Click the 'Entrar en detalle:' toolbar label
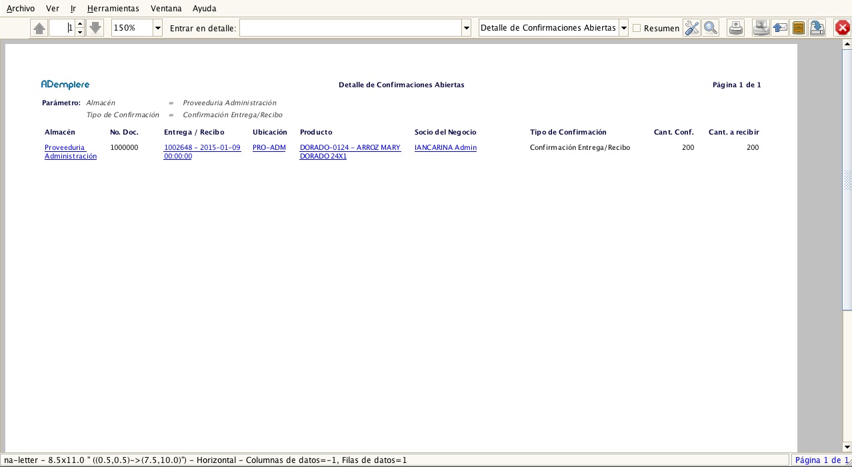Image resolution: width=852 pixels, height=467 pixels. pyautogui.click(x=203, y=28)
